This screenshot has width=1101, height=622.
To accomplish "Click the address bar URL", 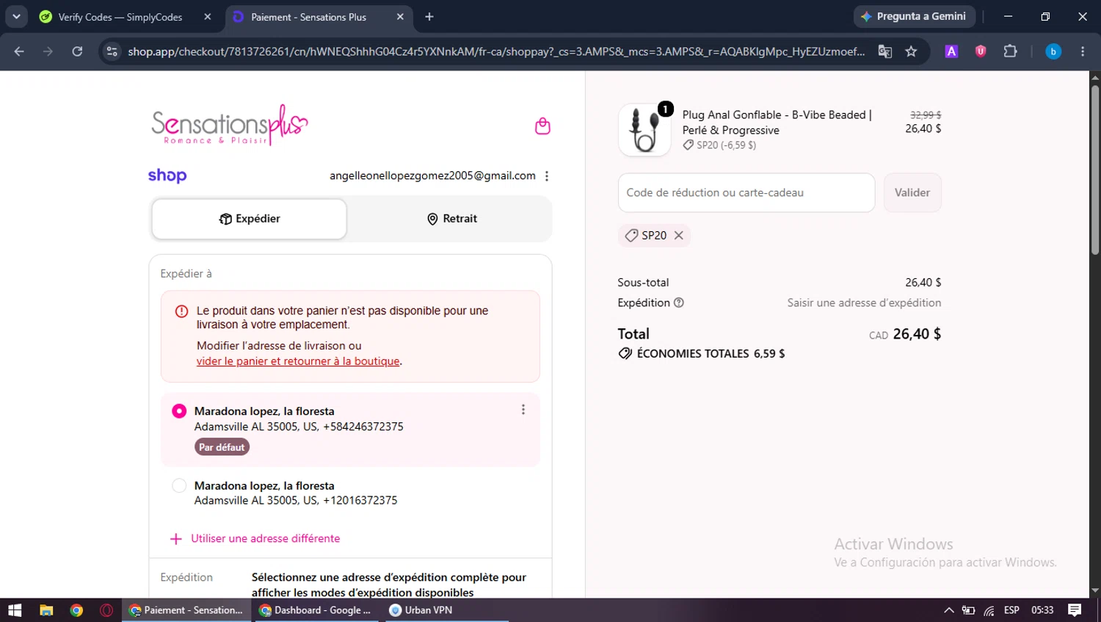I will (x=496, y=51).
